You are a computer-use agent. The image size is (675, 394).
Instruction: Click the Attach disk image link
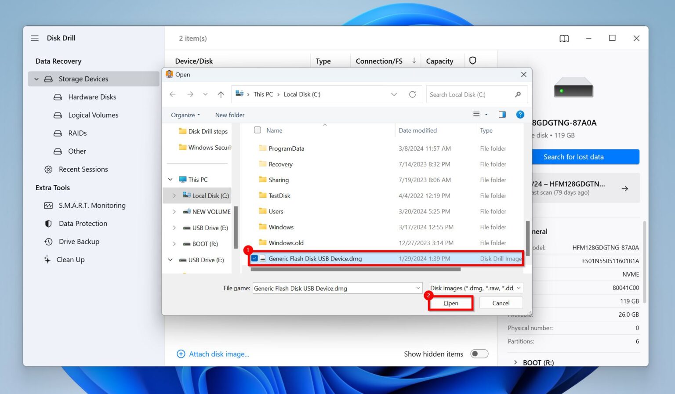pos(219,354)
